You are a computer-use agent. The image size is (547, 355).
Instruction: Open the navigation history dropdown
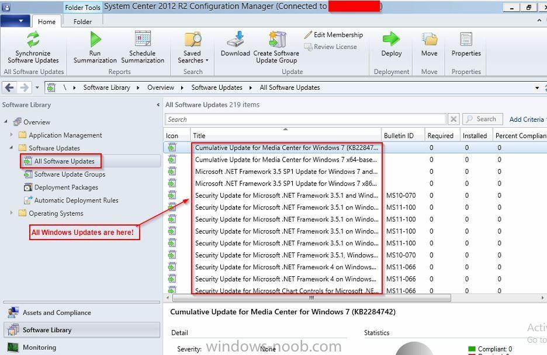click(x=37, y=87)
